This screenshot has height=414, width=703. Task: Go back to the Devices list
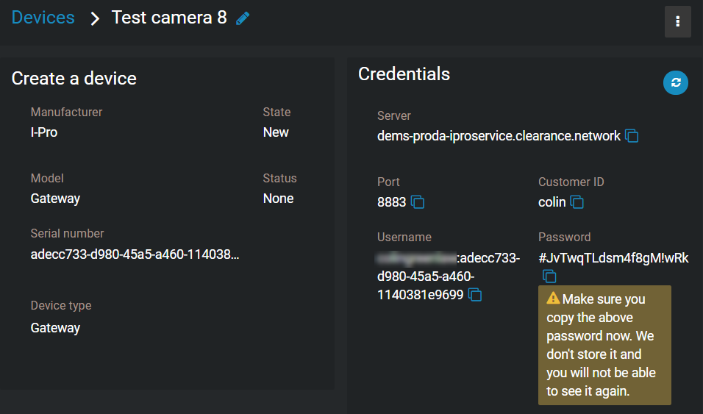pos(43,18)
